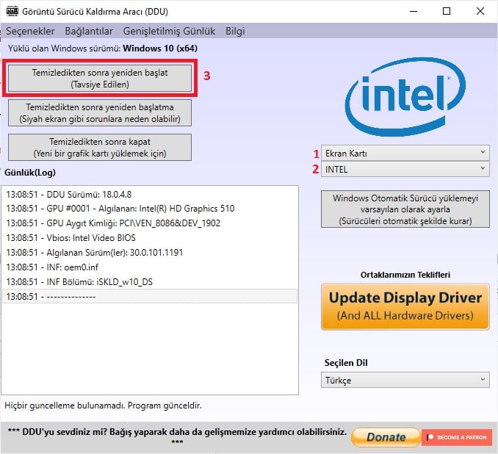
Task: Click the Intel logo image
Action: coord(405,97)
